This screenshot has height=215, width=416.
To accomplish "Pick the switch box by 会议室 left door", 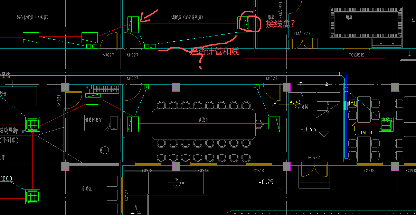I will click(x=146, y=87).
